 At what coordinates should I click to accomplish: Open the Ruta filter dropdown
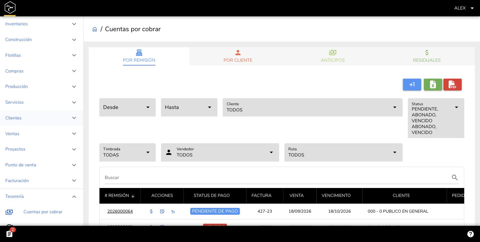click(343, 152)
